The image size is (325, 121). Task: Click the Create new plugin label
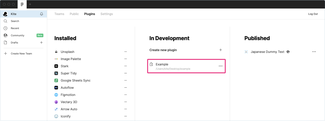click(163, 50)
